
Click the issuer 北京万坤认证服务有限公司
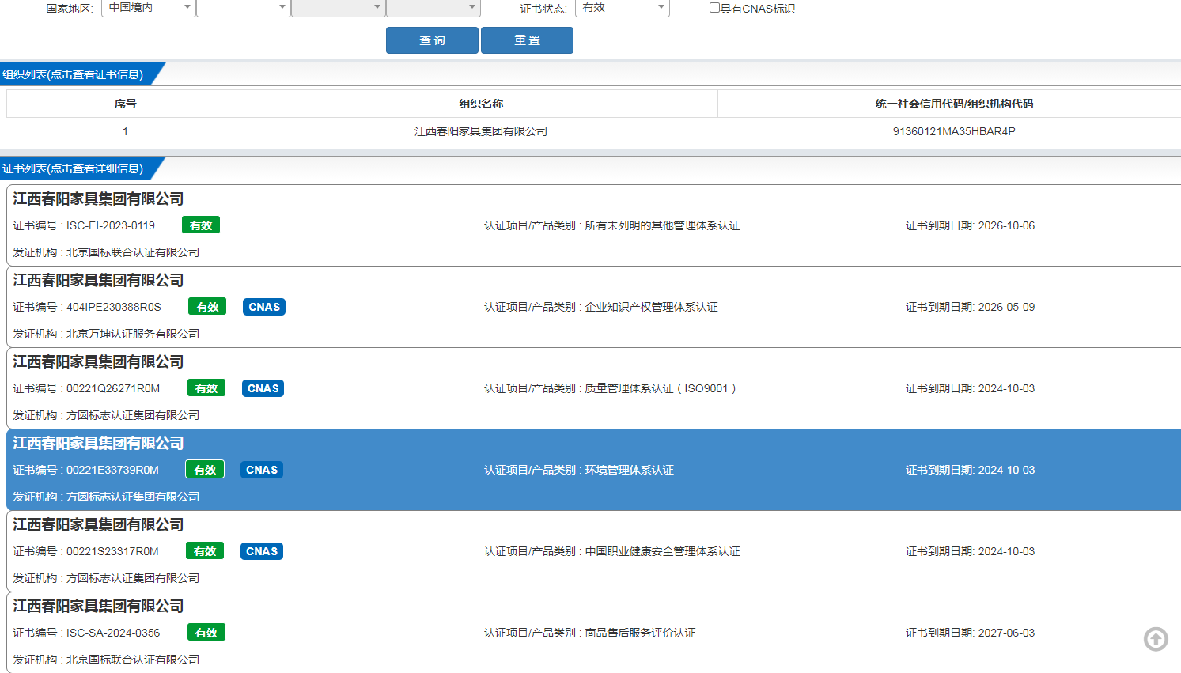click(133, 334)
